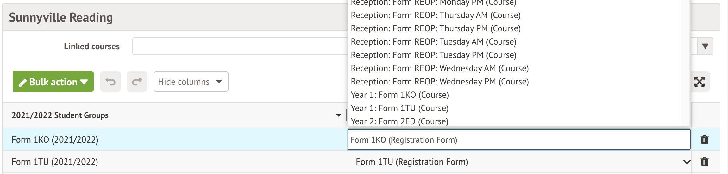
Task: Select the Form 1TU (2021/2022) group cell
Action: tap(55, 162)
